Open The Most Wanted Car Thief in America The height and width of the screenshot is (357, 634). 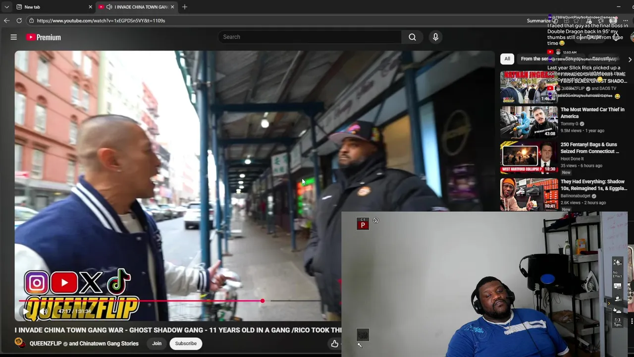[x=592, y=113]
